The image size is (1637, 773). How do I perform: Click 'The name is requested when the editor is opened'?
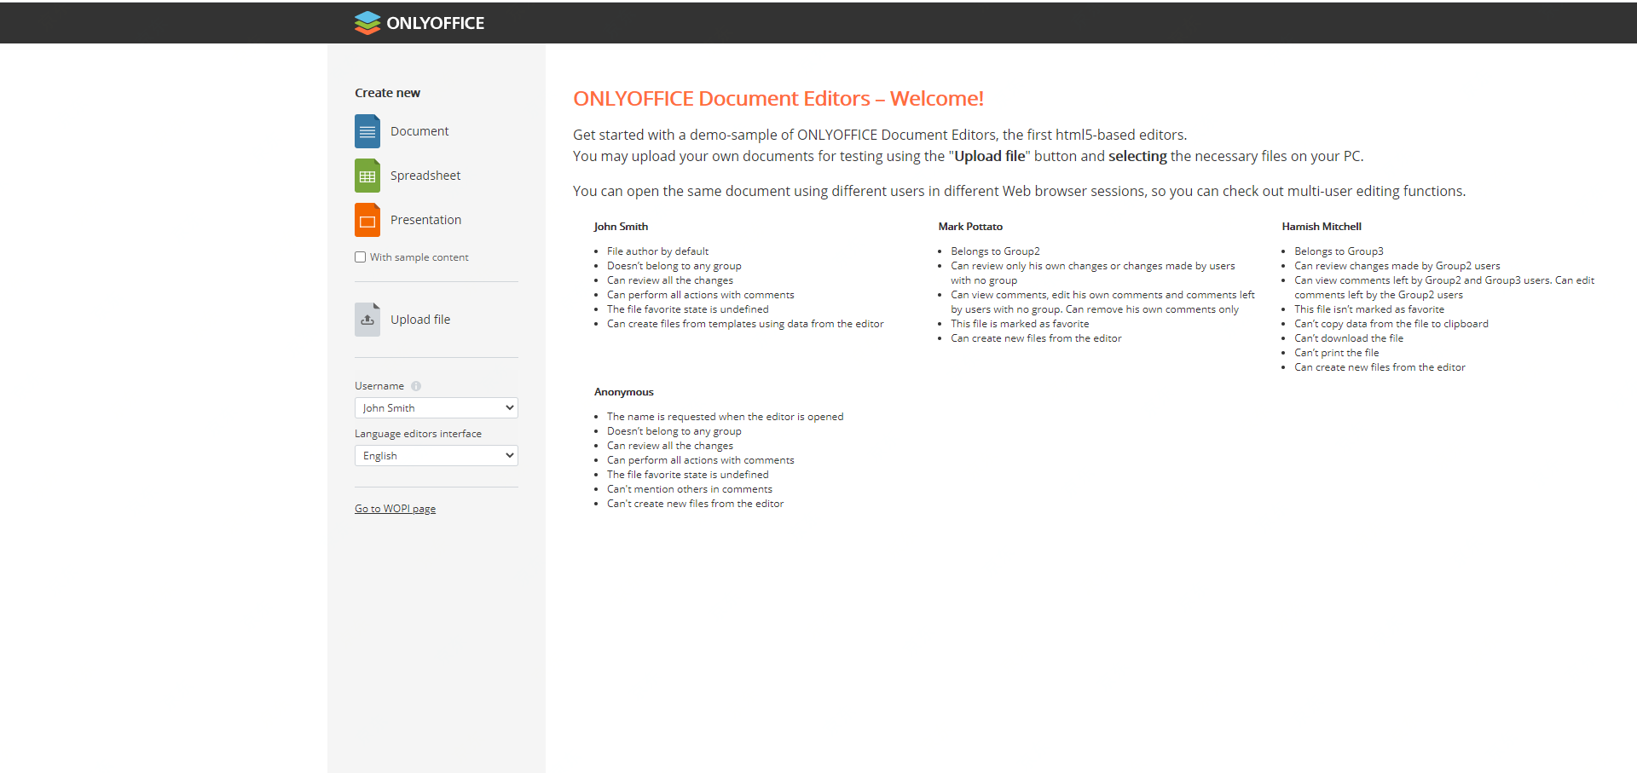point(725,417)
